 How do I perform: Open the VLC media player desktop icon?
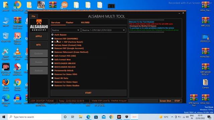click(x=17, y=54)
